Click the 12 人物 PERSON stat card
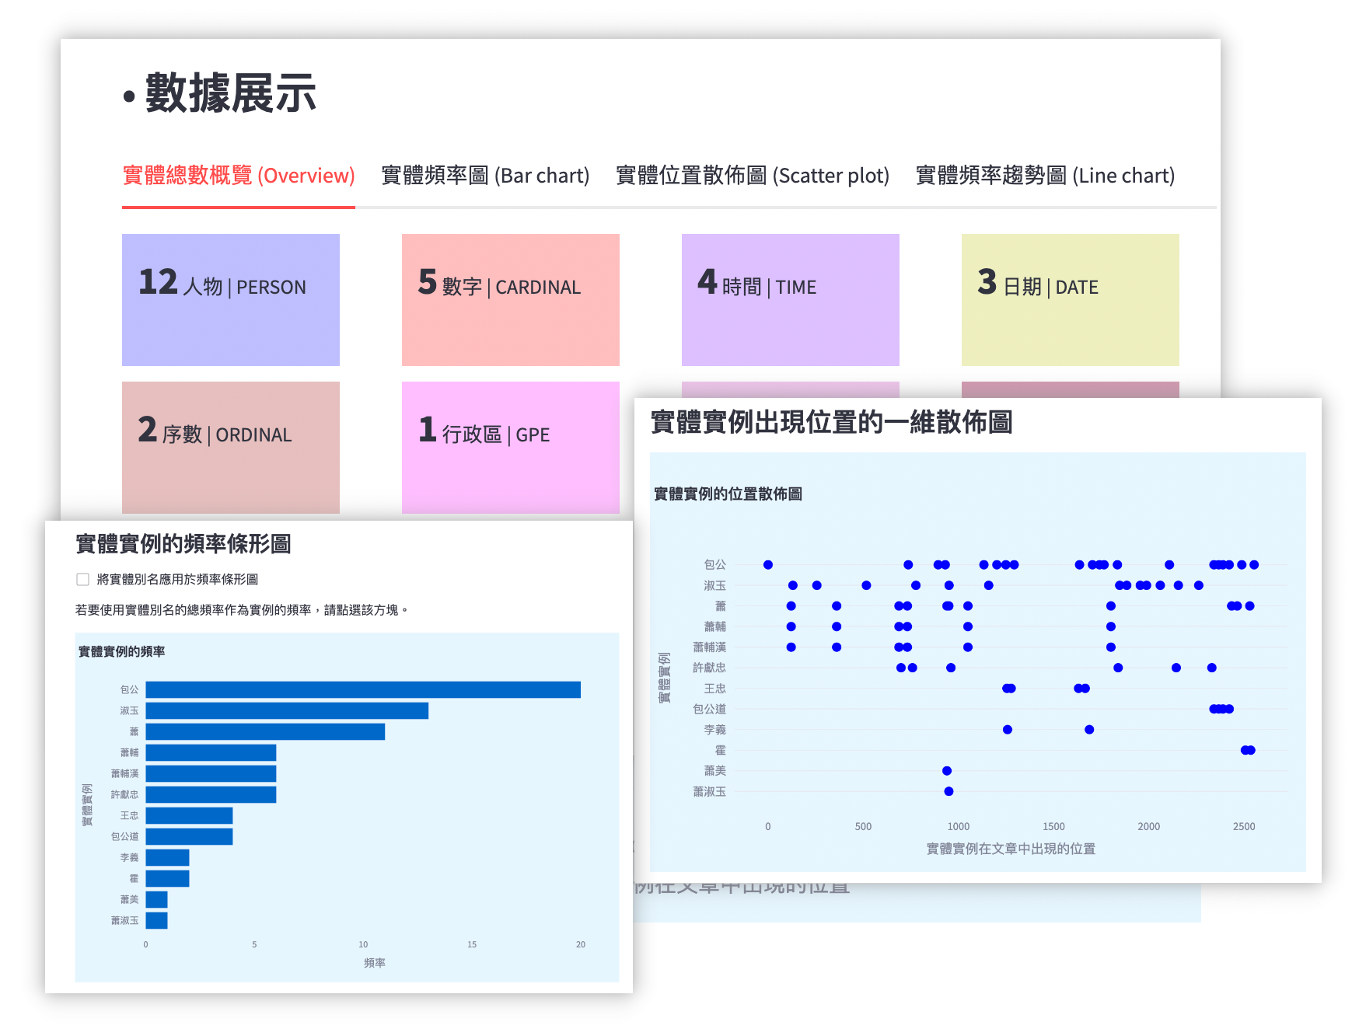Viewport: 1359px width, 1029px height. 230,299
